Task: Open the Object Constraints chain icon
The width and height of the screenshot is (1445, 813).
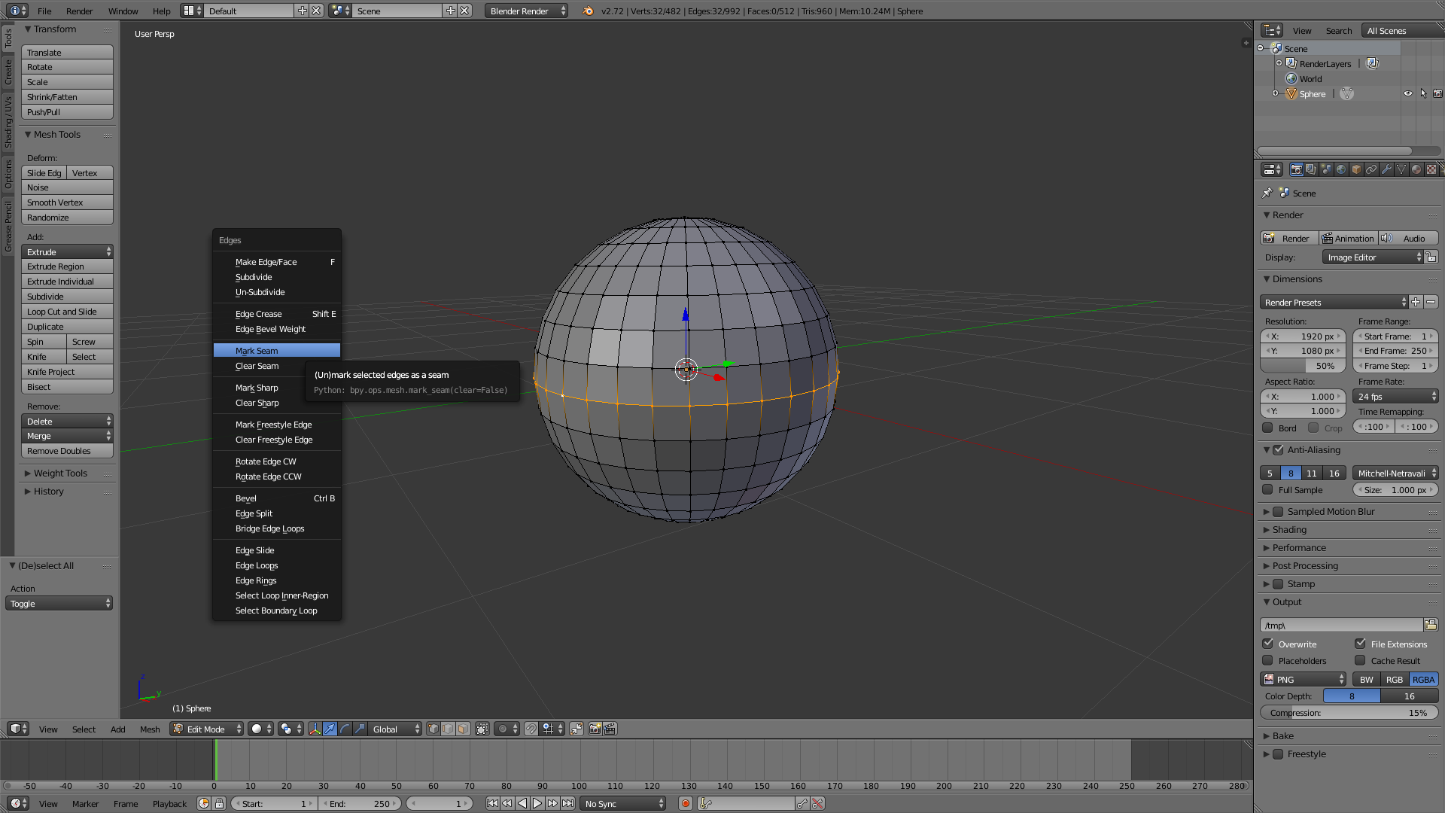Action: tap(1371, 169)
